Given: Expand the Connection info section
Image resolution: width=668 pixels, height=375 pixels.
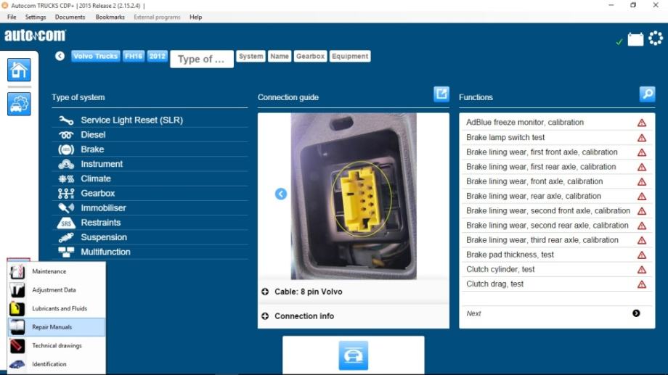Looking at the screenshot, I should [x=353, y=316].
